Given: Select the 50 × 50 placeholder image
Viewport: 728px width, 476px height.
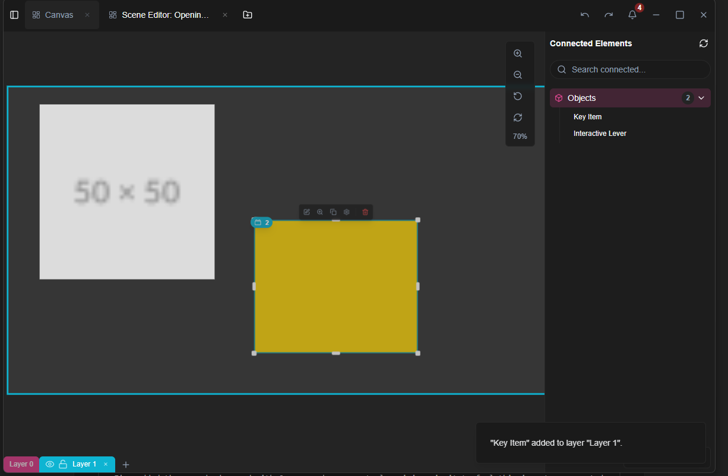Looking at the screenshot, I should click(127, 192).
